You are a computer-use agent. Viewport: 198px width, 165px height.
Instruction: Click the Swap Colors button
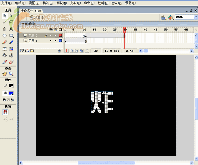pyautogui.click(x=12, y=100)
